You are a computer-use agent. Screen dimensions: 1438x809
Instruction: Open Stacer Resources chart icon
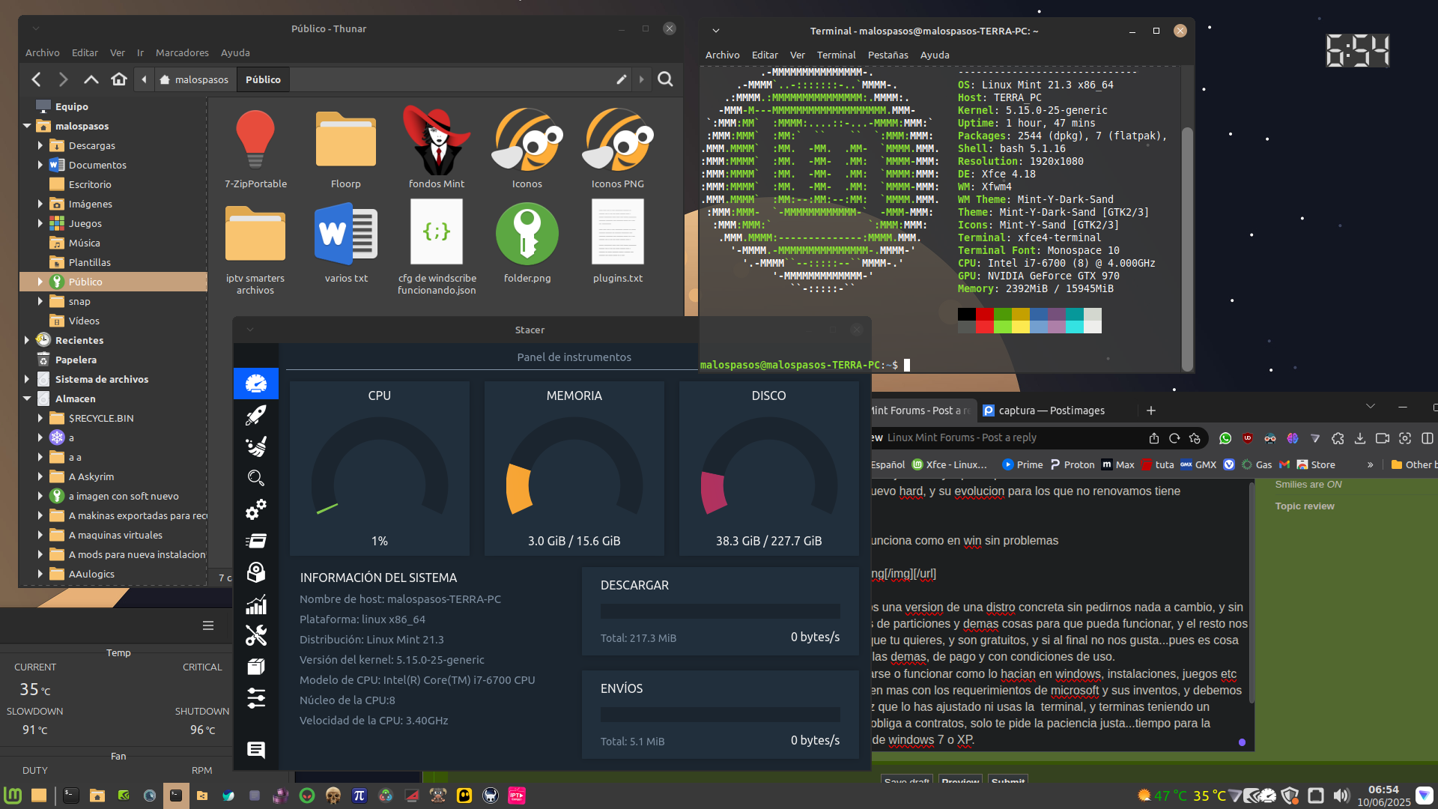pyautogui.click(x=256, y=605)
